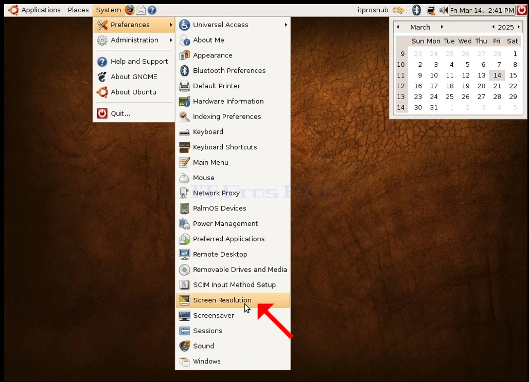
Task: Expand the Universal Access submenu
Action: (x=233, y=25)
